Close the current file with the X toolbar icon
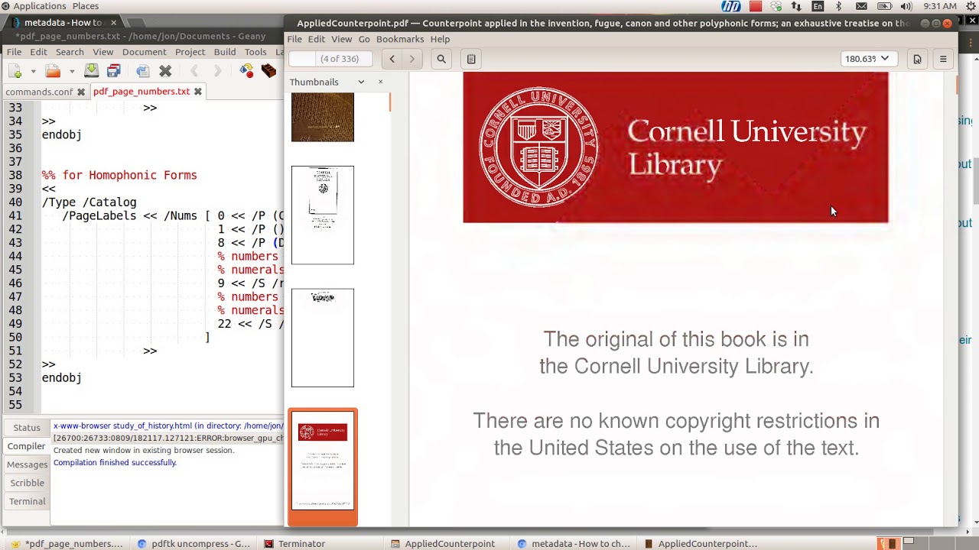 coord(165,71)
